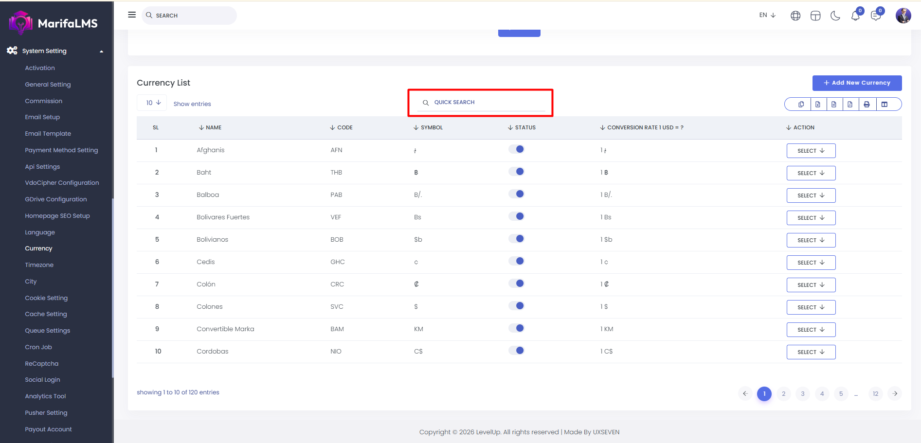Image resolution: width=921 pixels, height=443 pixels.
Task: Export currency list as PDF
Action: point(850,105)
